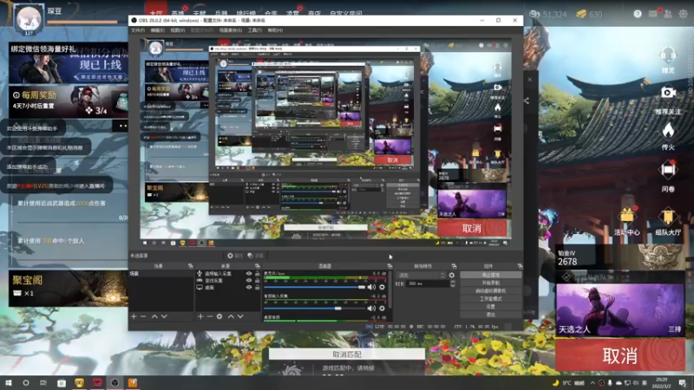Open the 推荐关注 camera icon in game sidebar

click(668, 93)
